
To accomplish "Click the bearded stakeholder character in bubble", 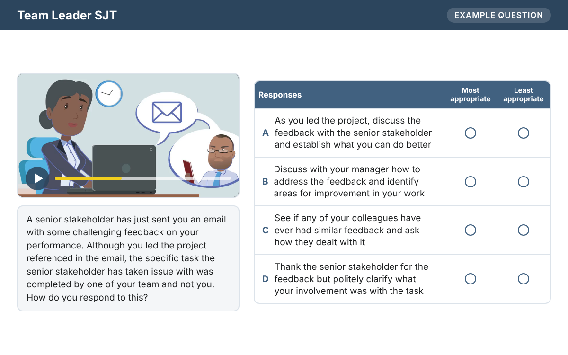I will coord(218,161).
